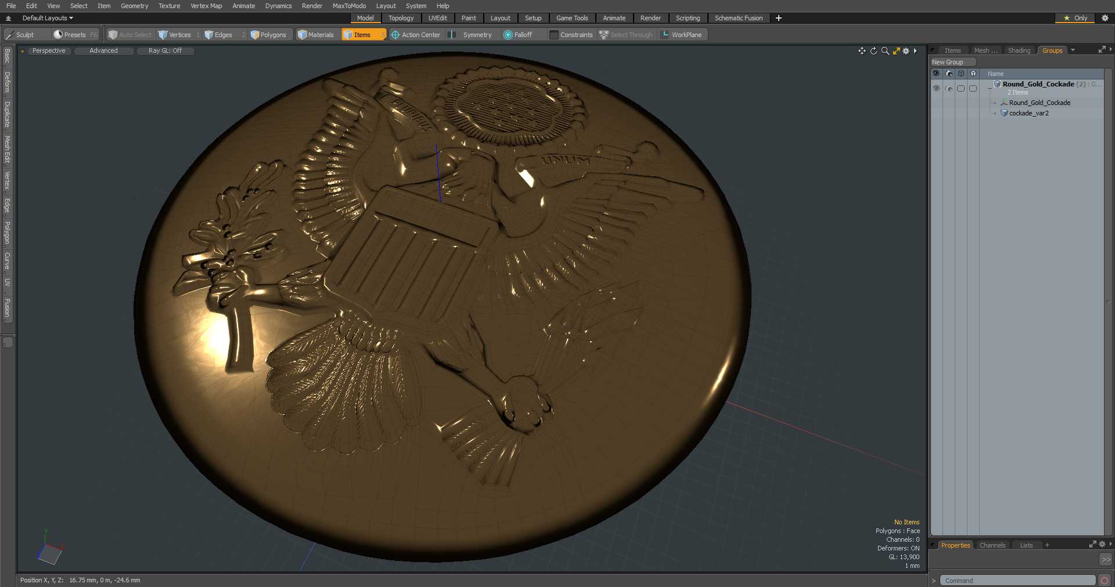This screenshot has height=587, width=1115.
Task: Switch to the UVEdit layout tab
Action: 437,18
